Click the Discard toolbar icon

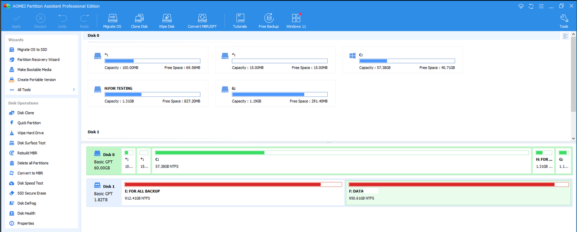(41, 18)
